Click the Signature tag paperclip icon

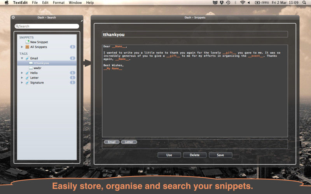27,83
